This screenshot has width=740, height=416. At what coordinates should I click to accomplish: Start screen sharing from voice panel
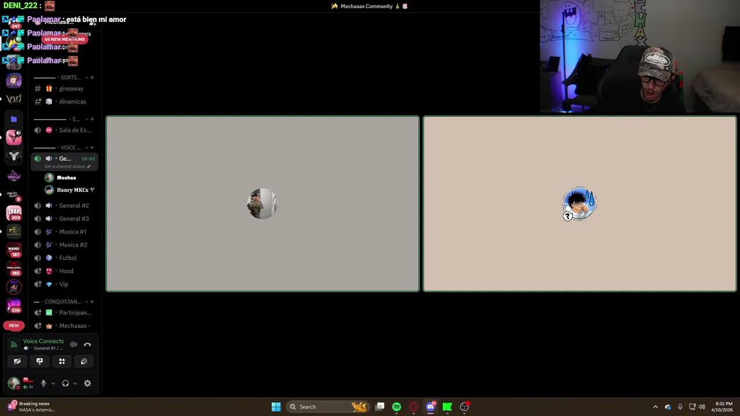click(39, 361)
